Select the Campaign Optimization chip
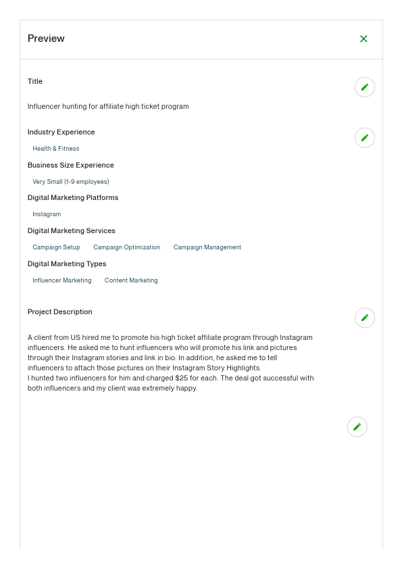 (x=126, y=247)
